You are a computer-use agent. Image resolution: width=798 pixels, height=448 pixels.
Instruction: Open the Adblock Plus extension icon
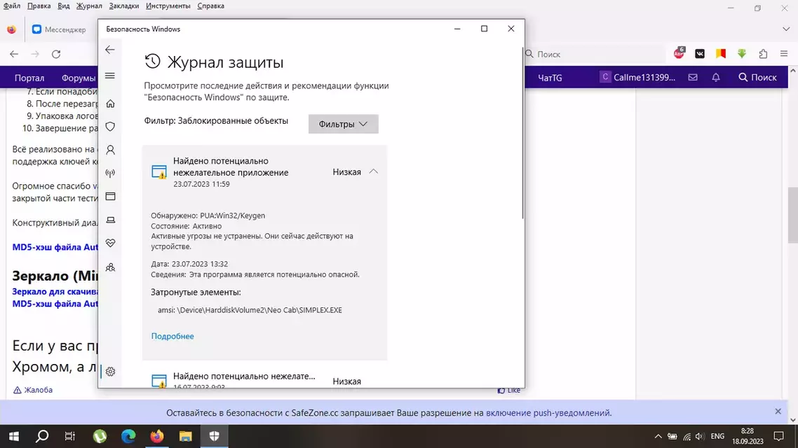[679, 53]
